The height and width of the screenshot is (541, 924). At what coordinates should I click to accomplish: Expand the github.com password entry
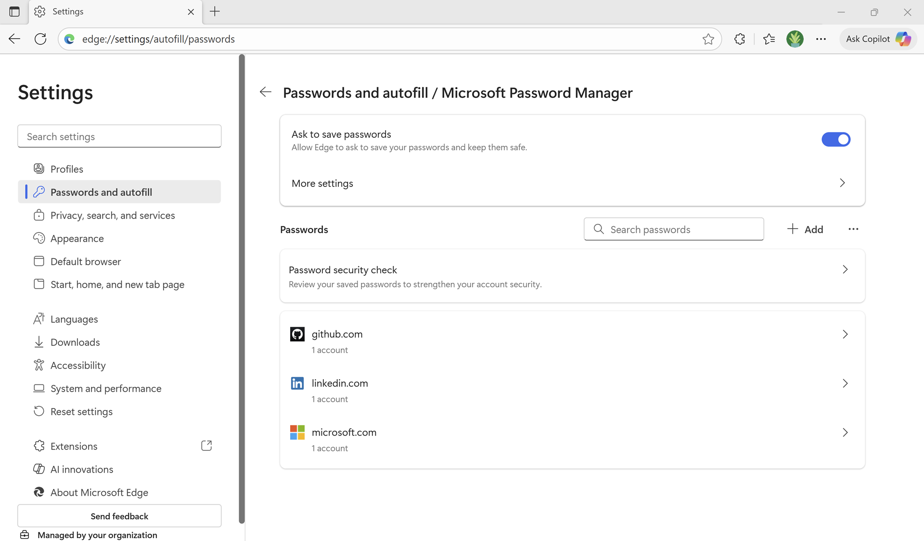tap(846, 334)
